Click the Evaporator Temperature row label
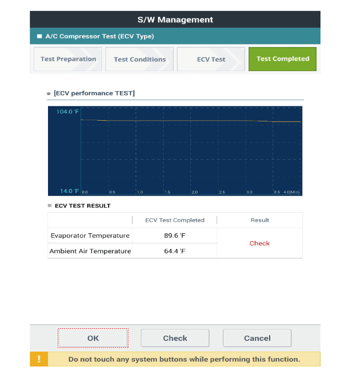350x377 pixels. coord(90,236)
